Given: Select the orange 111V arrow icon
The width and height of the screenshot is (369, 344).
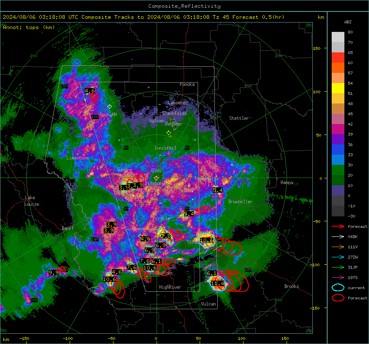Looking at the screenshot, I should (338, 247).
